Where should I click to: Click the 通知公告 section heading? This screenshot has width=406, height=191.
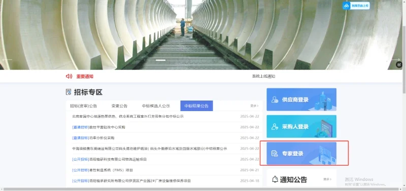point(294,179)
